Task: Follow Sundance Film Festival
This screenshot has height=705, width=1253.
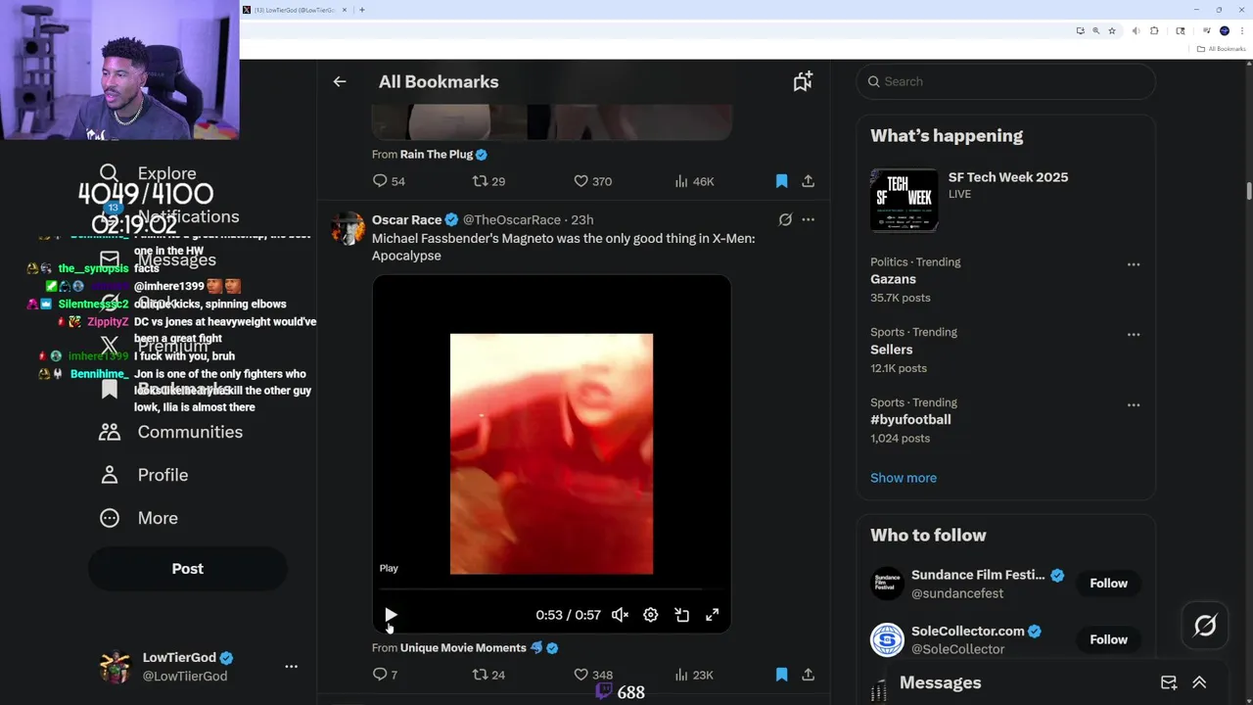Action: pyautogui.click(x=1109, y=583)
